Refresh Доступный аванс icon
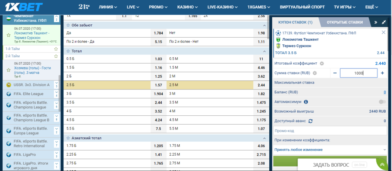The image size is (392, 171). [x=310, y=121]
